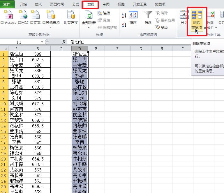Click the Insert Function fx button

pos(64,42)
